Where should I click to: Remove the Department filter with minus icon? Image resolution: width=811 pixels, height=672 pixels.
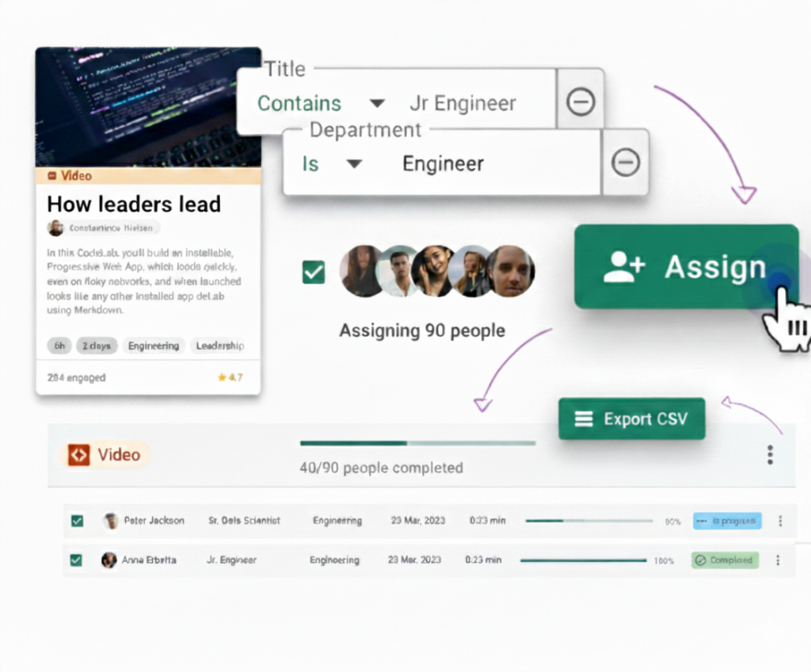point(625,162)
